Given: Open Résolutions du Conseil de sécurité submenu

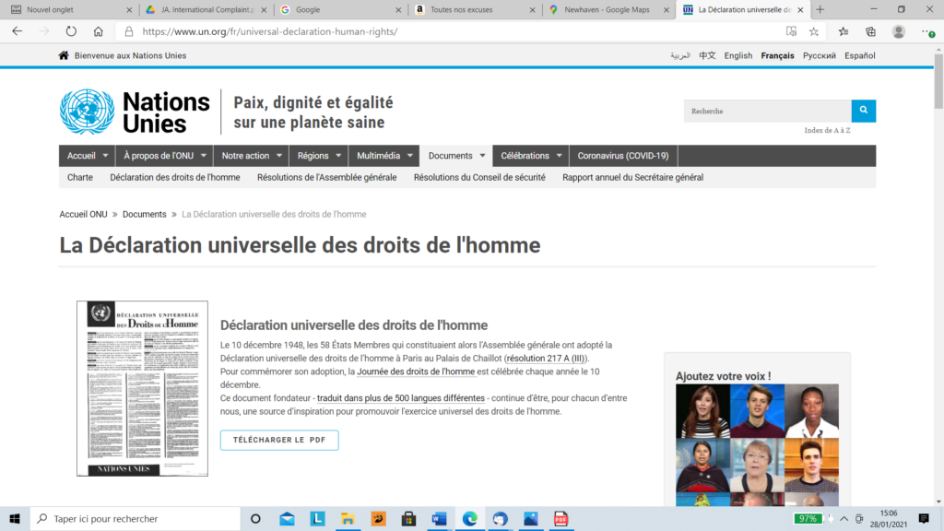Looking at the screenshot, I should point(479,178).
